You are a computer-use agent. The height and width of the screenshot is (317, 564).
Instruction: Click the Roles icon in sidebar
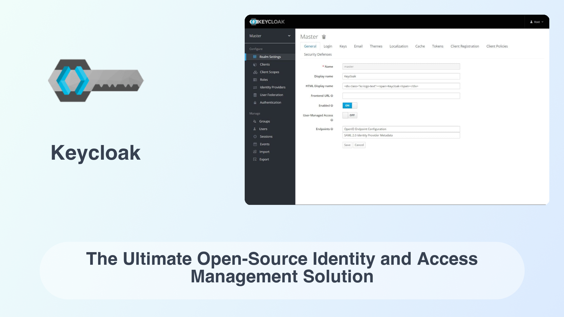[x=255, y=79]
